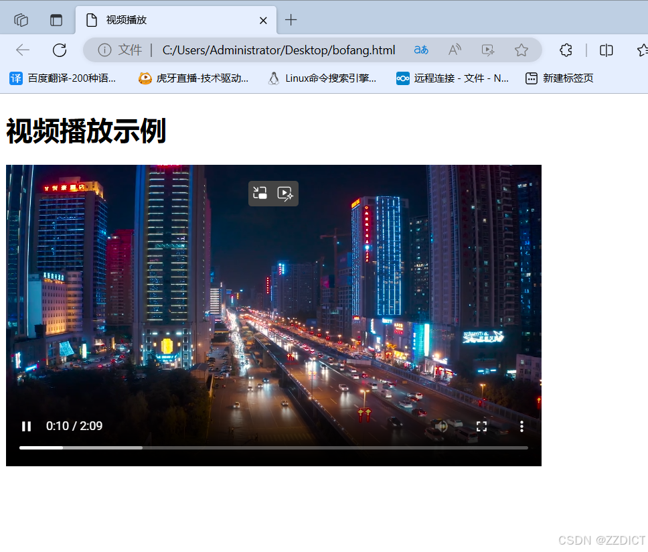Open the workspaces icon

(21, 20)
